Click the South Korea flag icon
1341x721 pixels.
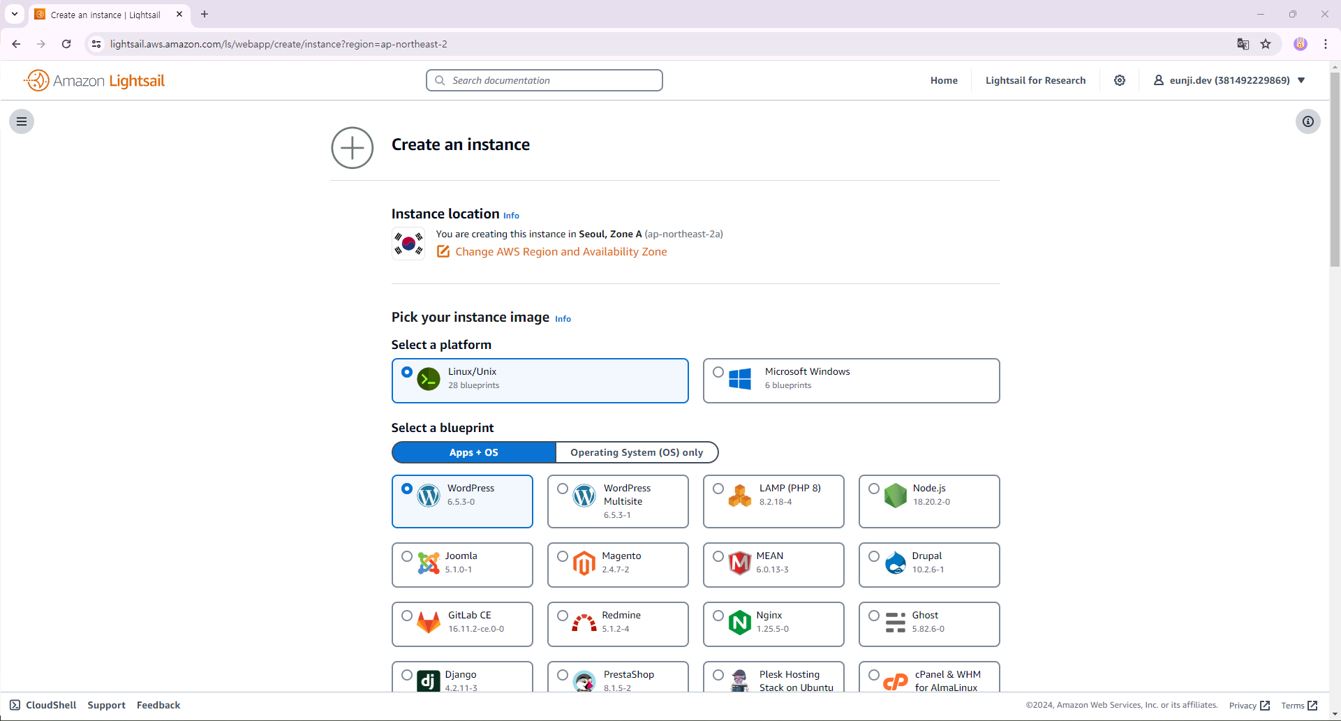[408, 244]
